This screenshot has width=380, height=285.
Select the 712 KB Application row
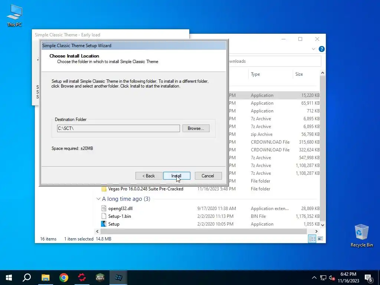click(x=274, y=111)
